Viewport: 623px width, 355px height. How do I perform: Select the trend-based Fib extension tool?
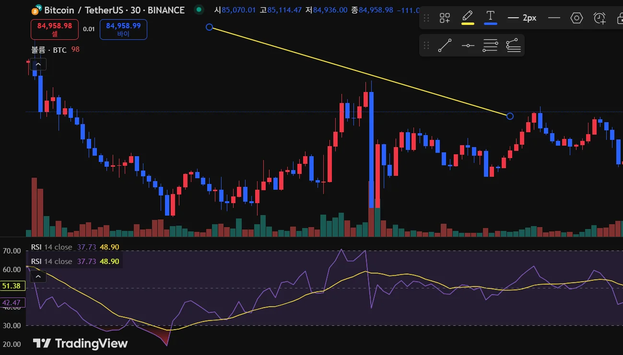(513, 46)
